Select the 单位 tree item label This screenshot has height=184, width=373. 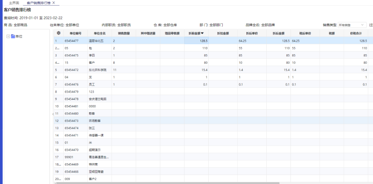[19, 36]
